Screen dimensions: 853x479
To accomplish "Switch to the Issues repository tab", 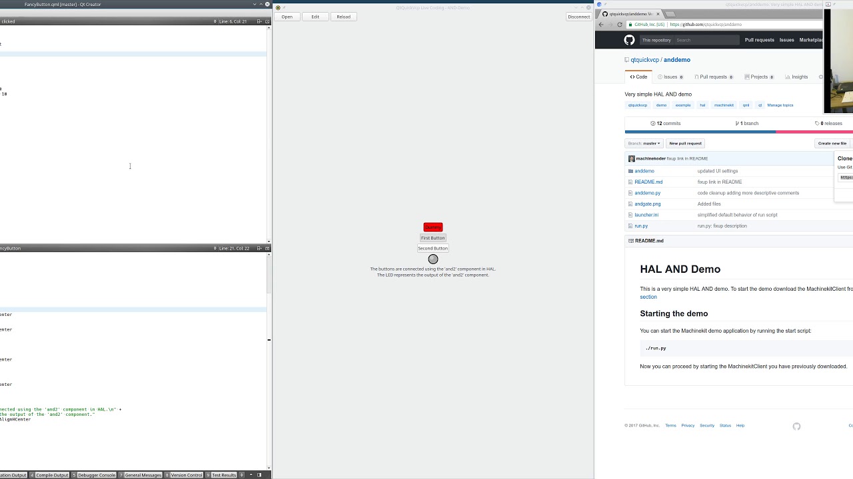I will pyautogui.click(x=670, y=77).
